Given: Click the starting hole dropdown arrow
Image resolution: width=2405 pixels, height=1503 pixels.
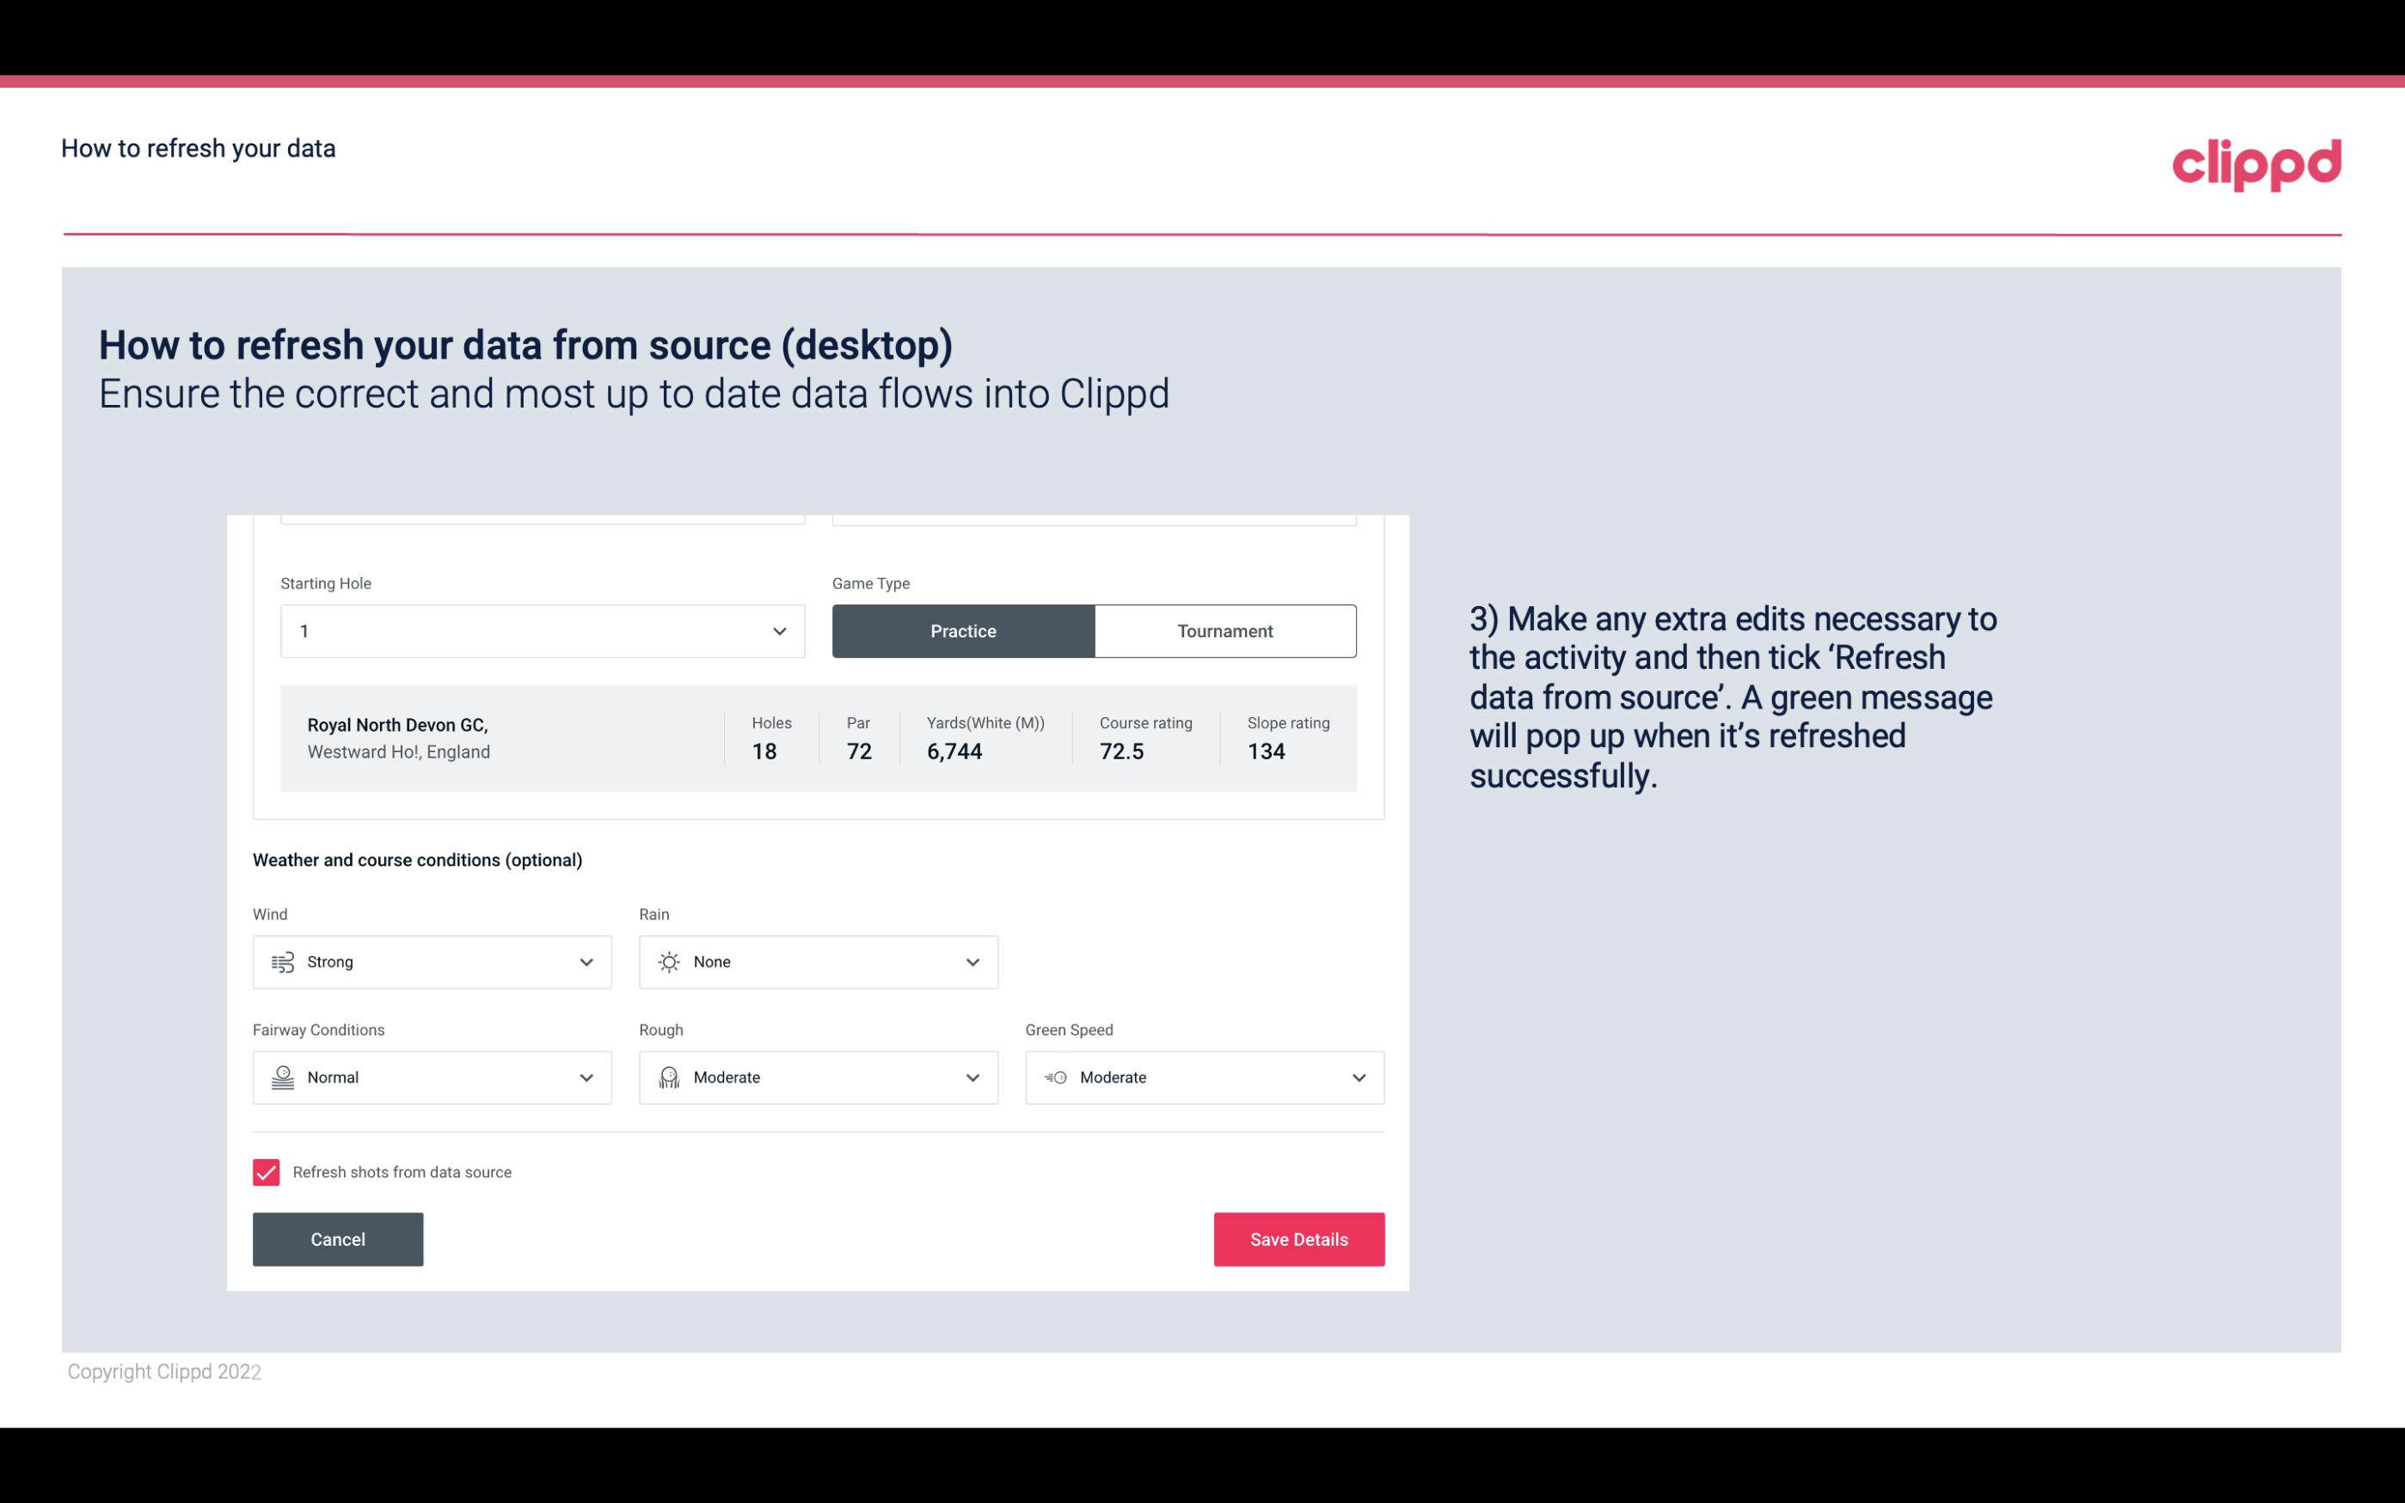Looking at the screenshot, I should (x=779, y=630).
